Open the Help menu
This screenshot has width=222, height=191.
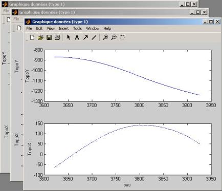[x=107, y=29]
